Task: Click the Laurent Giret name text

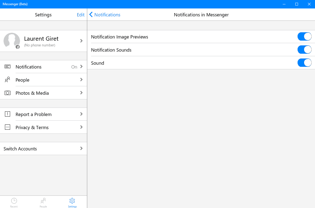Action: [41, 38]
